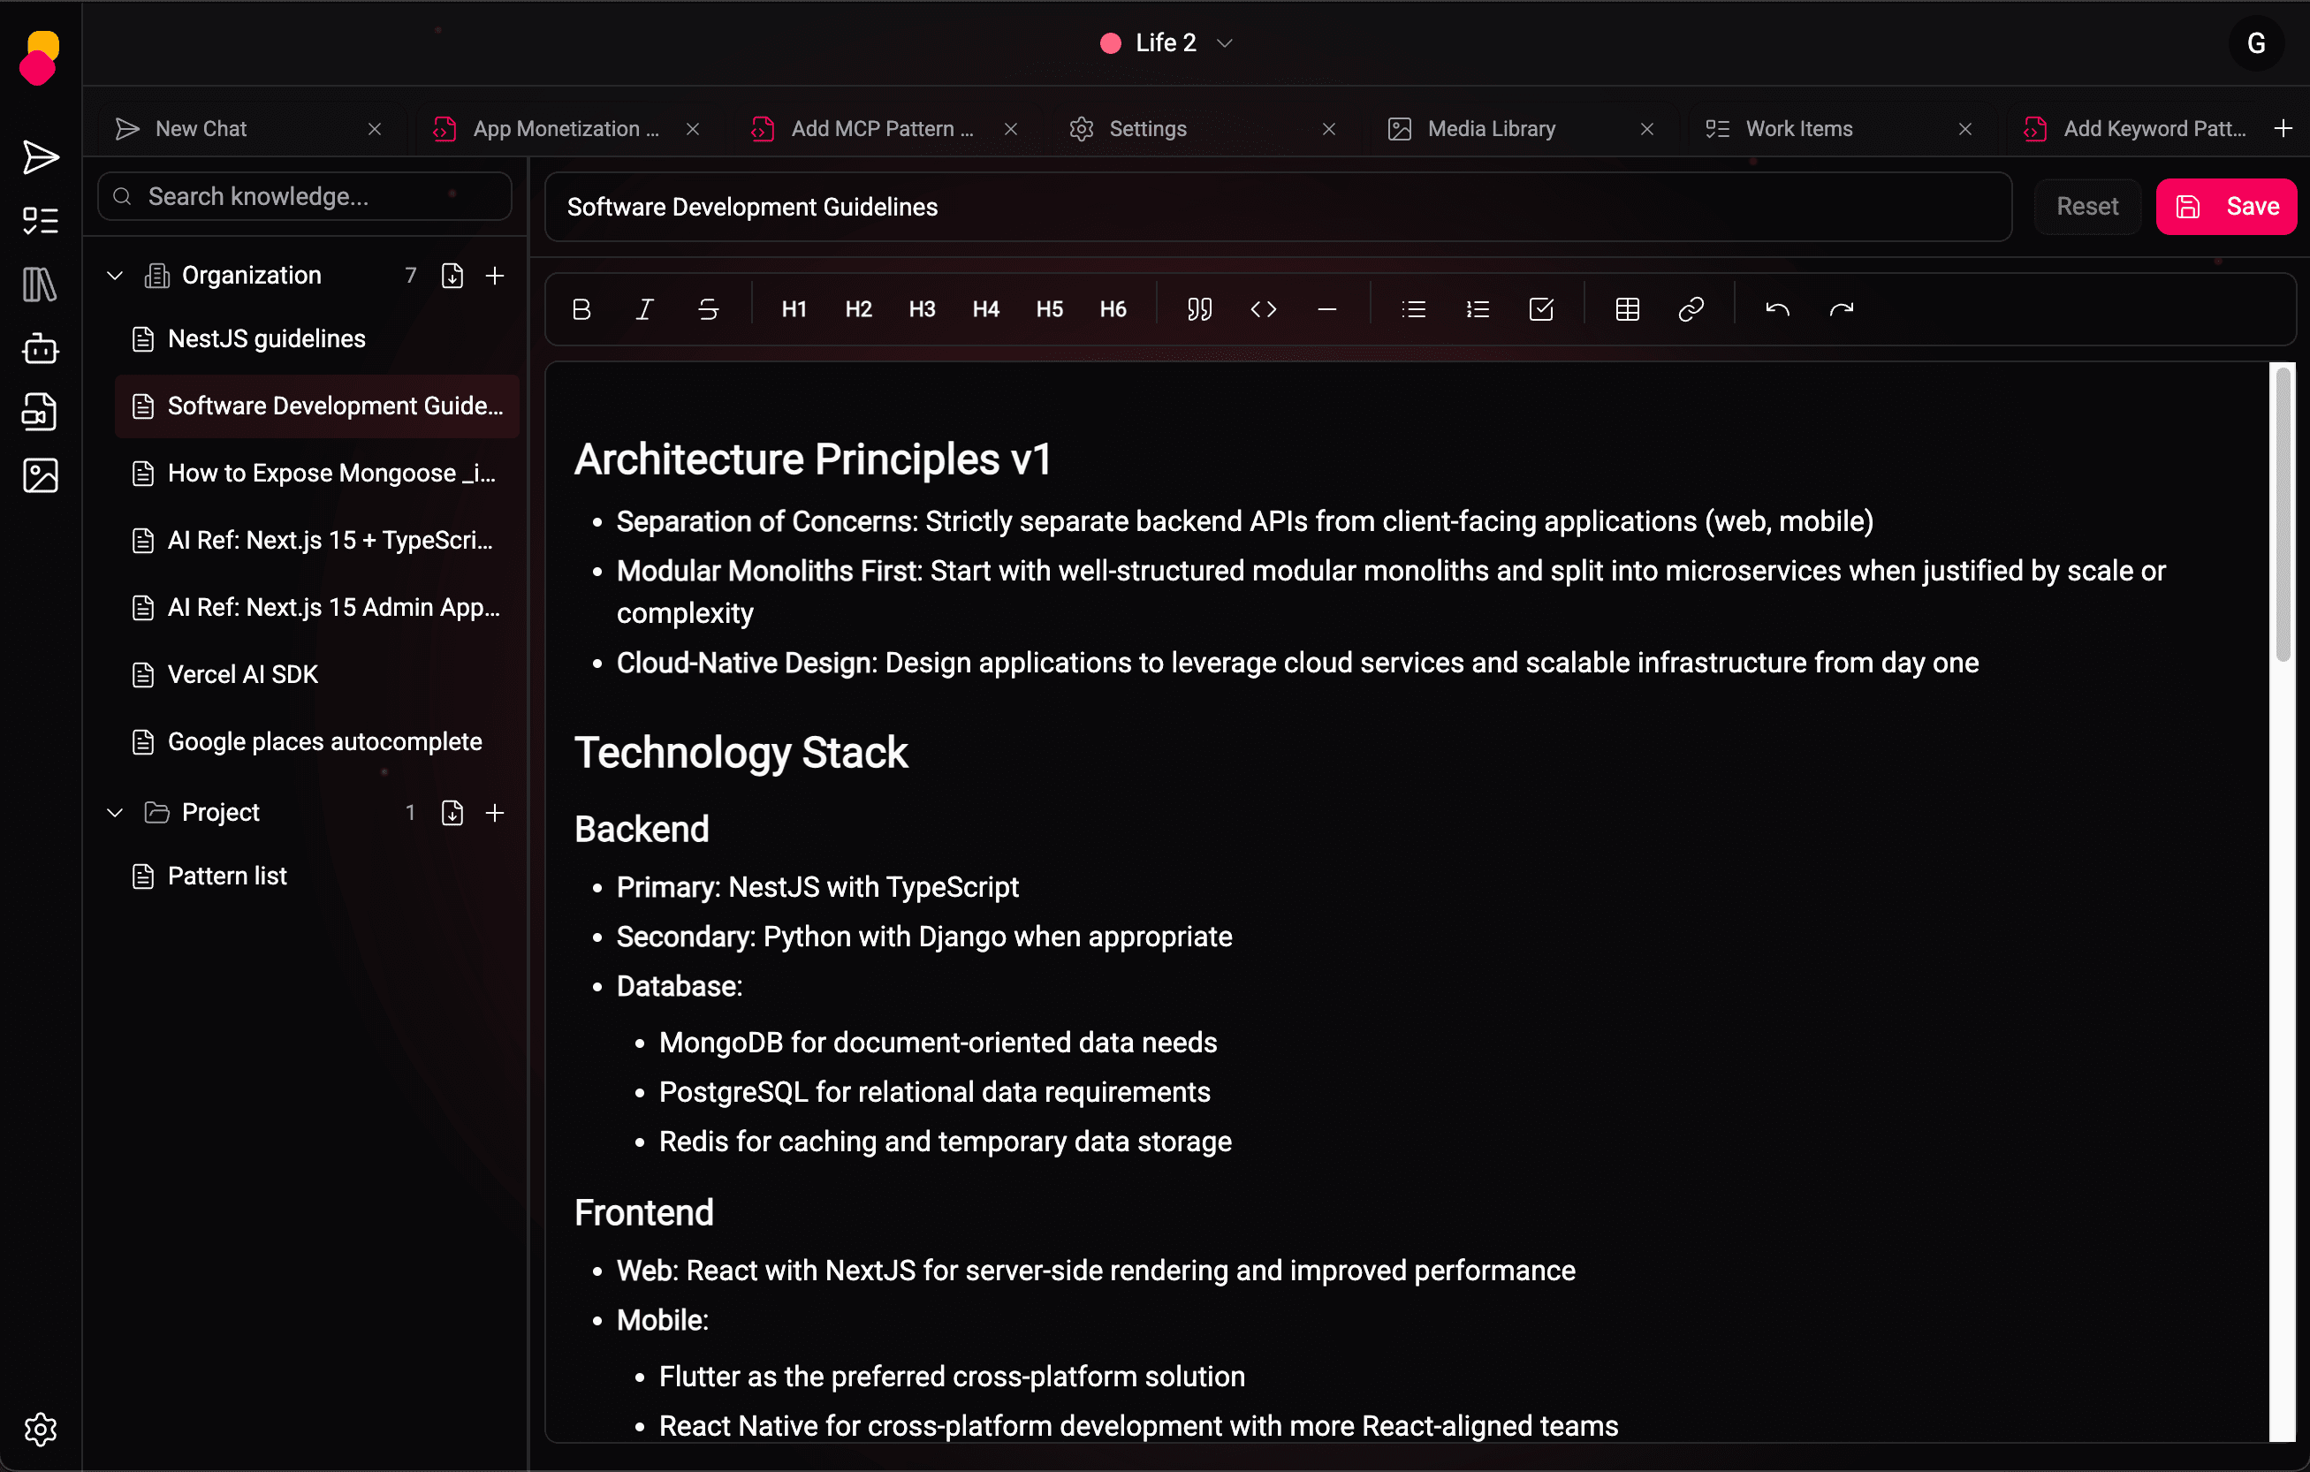Switch to the Settings tab
Screen dimensions: 2310x1472
pos(1147,128)
